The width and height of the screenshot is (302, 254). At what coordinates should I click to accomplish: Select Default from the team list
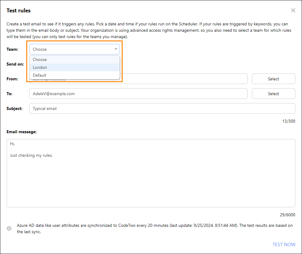pos(75,75)
